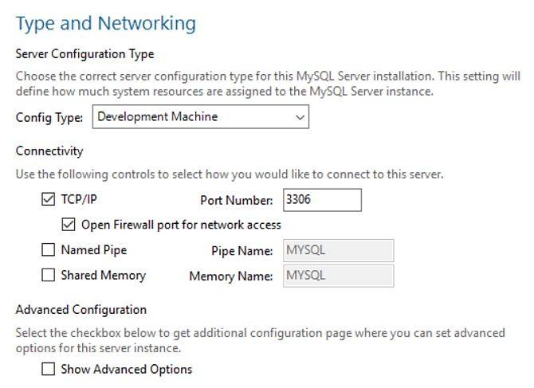
Task: Click the Server Configuration Type section title
Action: pyautogui.click(x=85, y=54)
